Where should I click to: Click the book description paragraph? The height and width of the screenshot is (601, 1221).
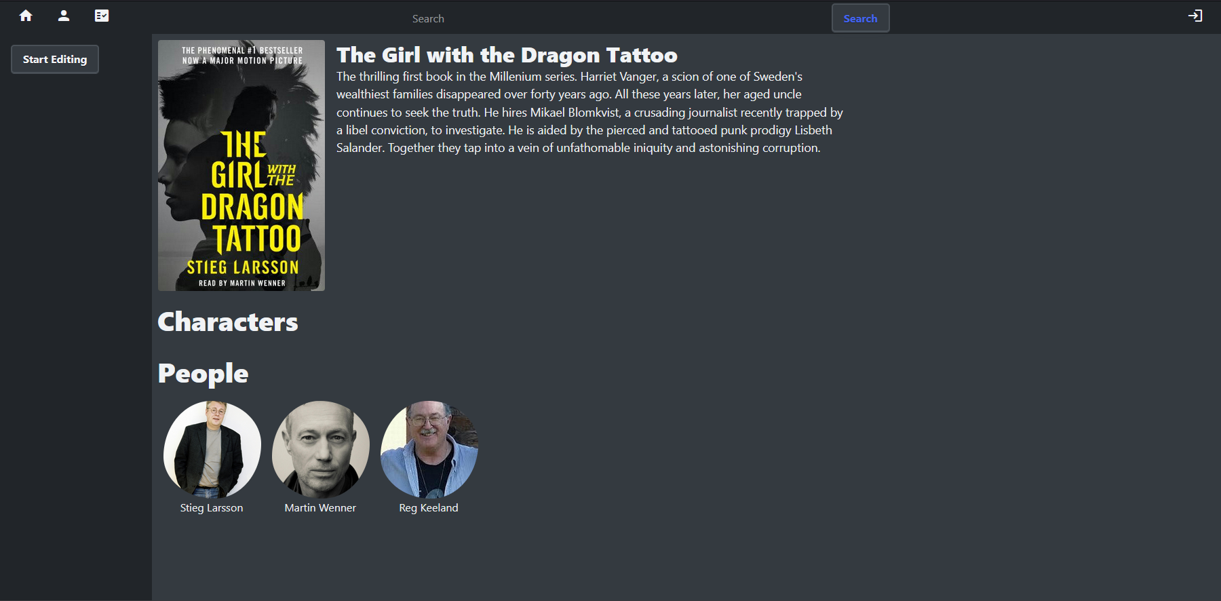(589, 113)
